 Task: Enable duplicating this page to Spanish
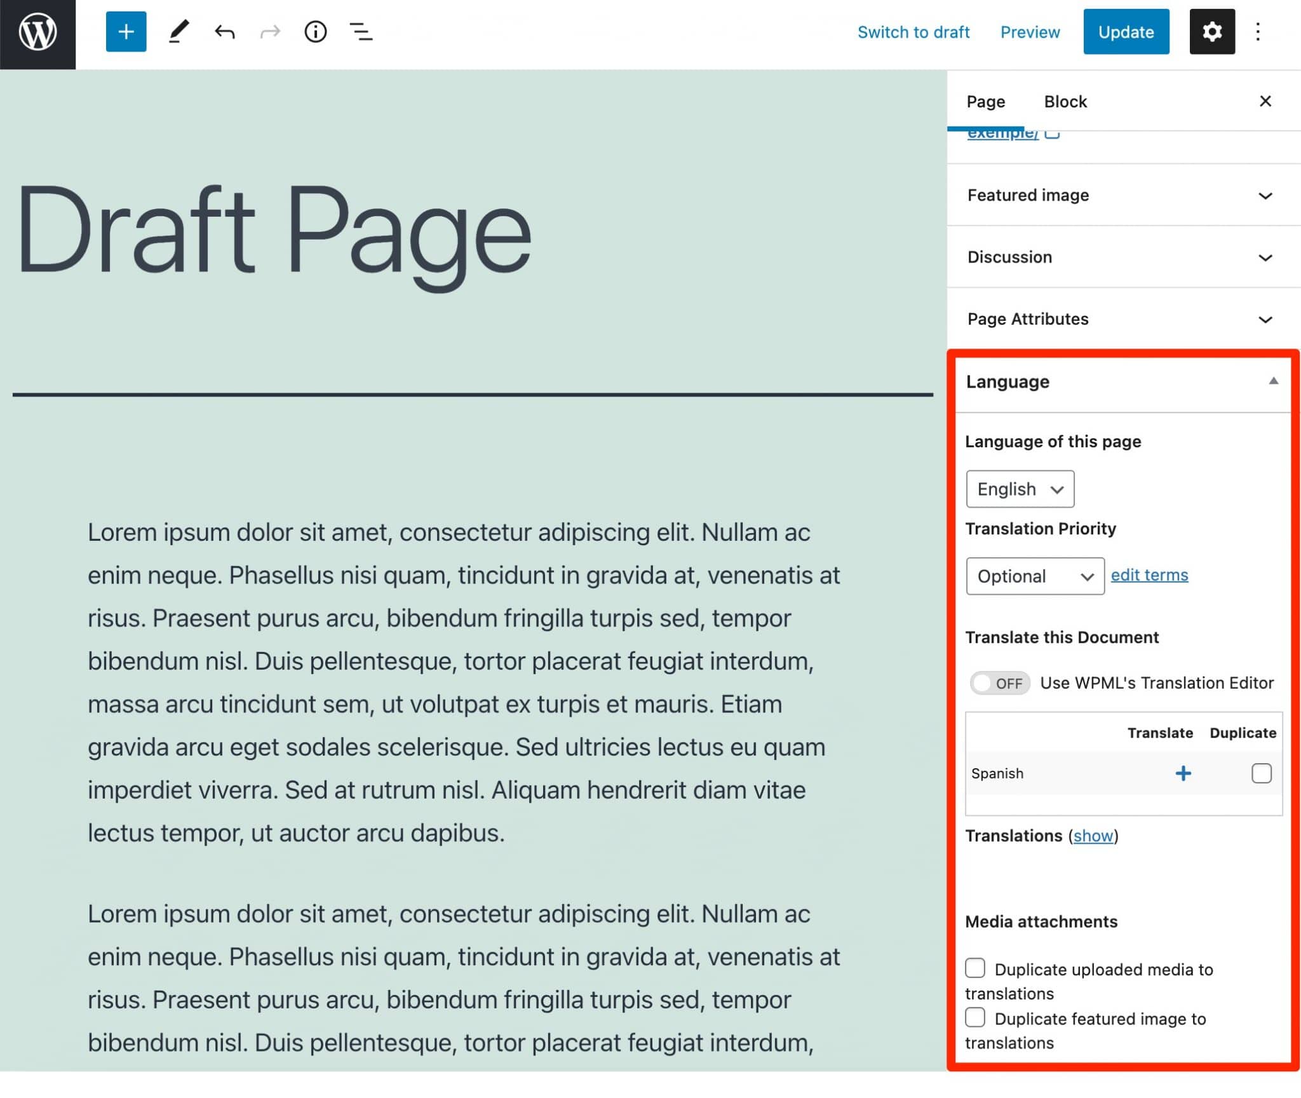(1262, 773)
